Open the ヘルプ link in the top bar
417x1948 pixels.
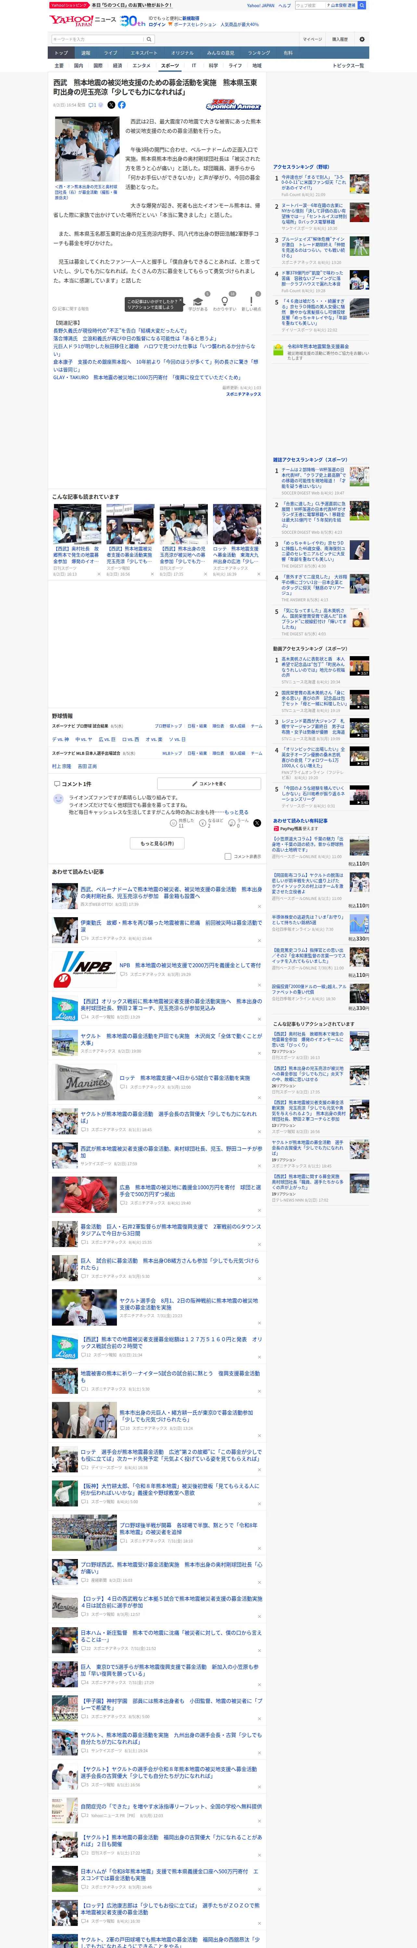pos(284,5)
